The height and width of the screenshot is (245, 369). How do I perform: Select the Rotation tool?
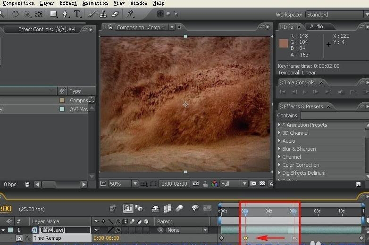[x=15, y=14]
